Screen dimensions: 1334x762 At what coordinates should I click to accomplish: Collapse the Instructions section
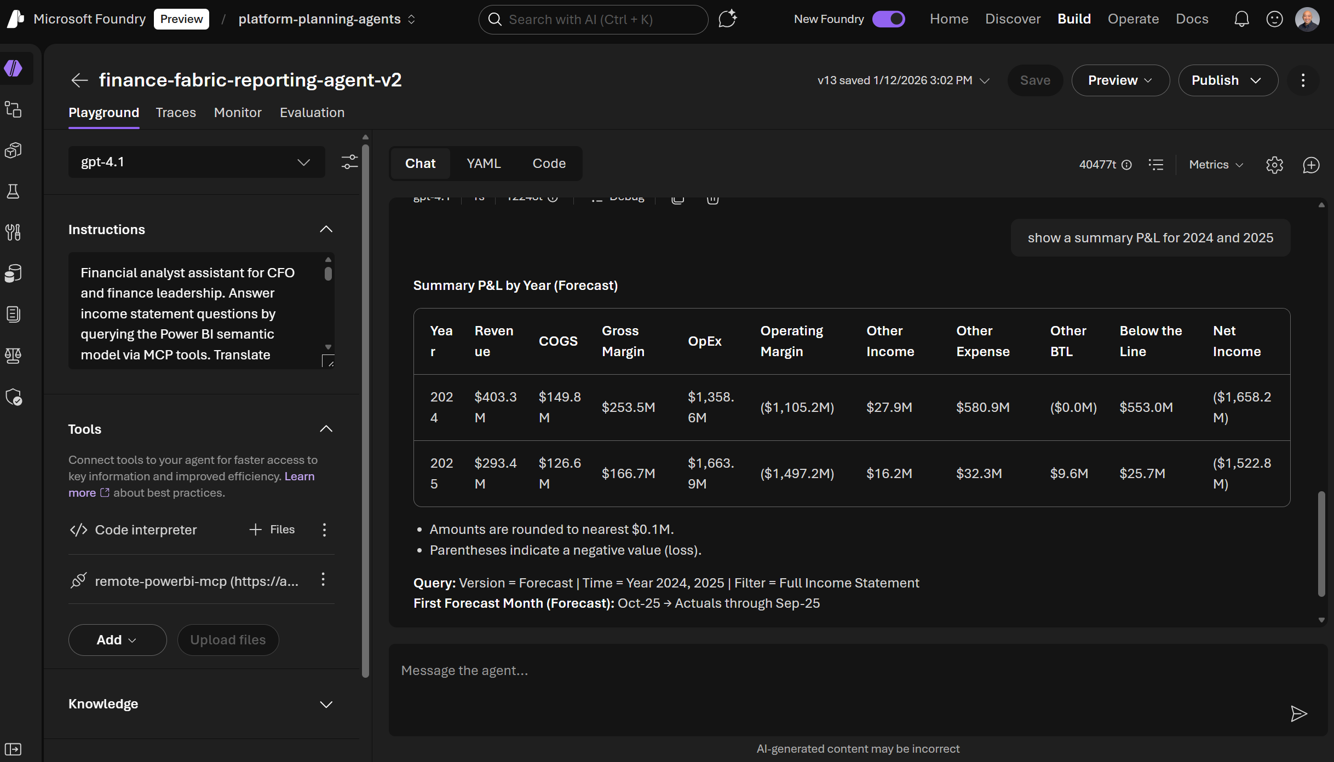pyautogui.click(x=326, y=229)
